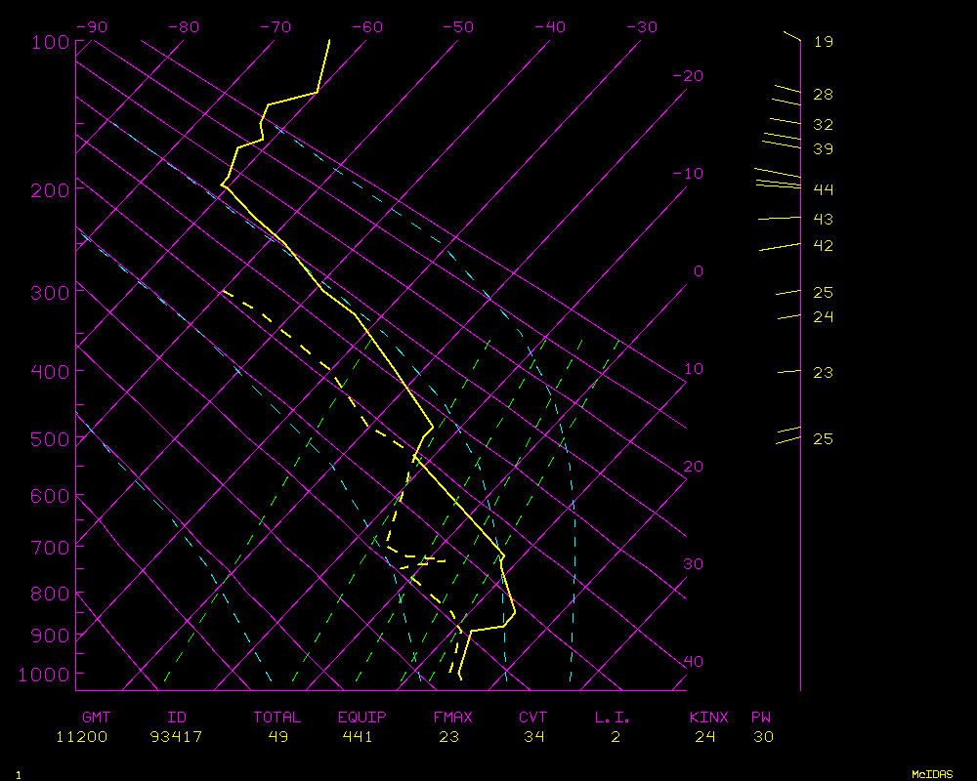Click the wind speed value 44

(824, 189)
